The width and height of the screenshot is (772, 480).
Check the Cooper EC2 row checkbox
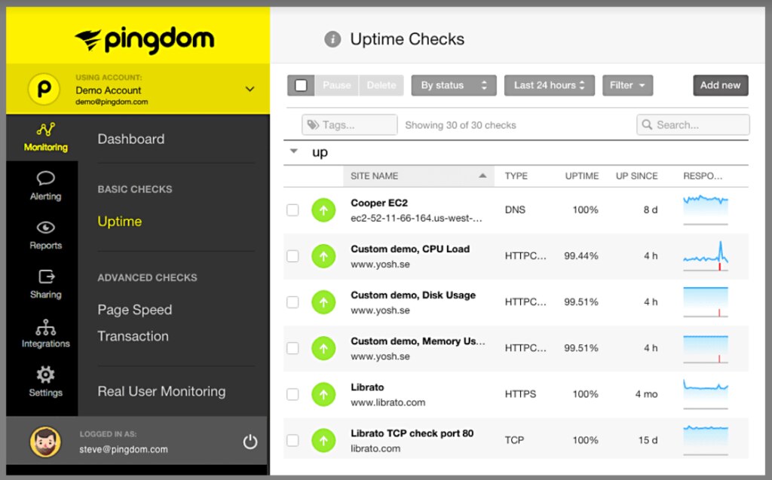tap(293, 210)
